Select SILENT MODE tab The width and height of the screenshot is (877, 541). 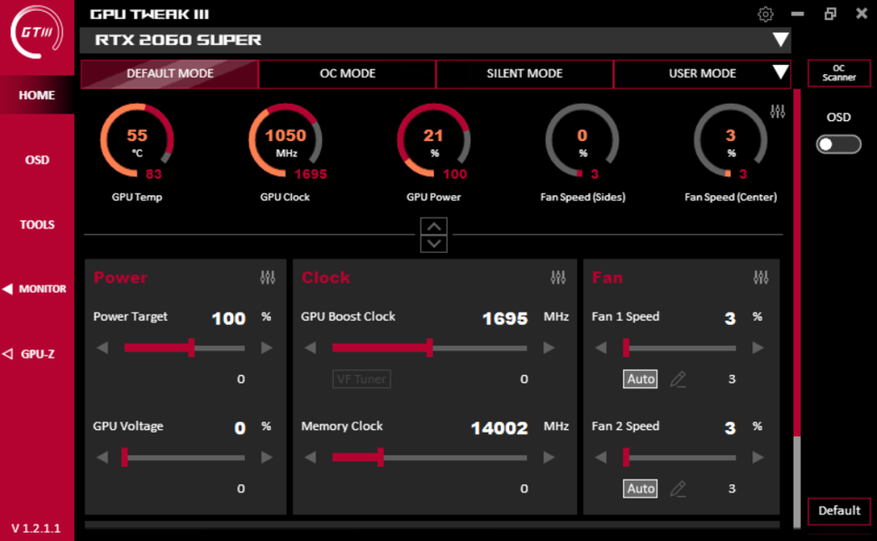point(524,74)
